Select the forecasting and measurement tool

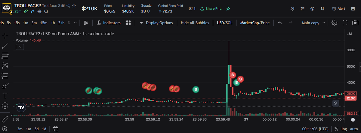tap(5, 75)
